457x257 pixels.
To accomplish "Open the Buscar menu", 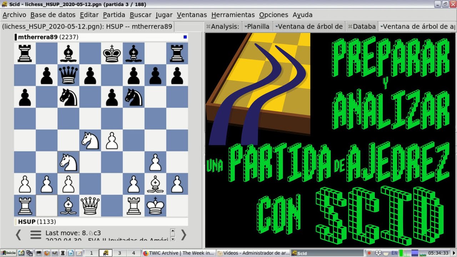I will click(x=140, y=15).
